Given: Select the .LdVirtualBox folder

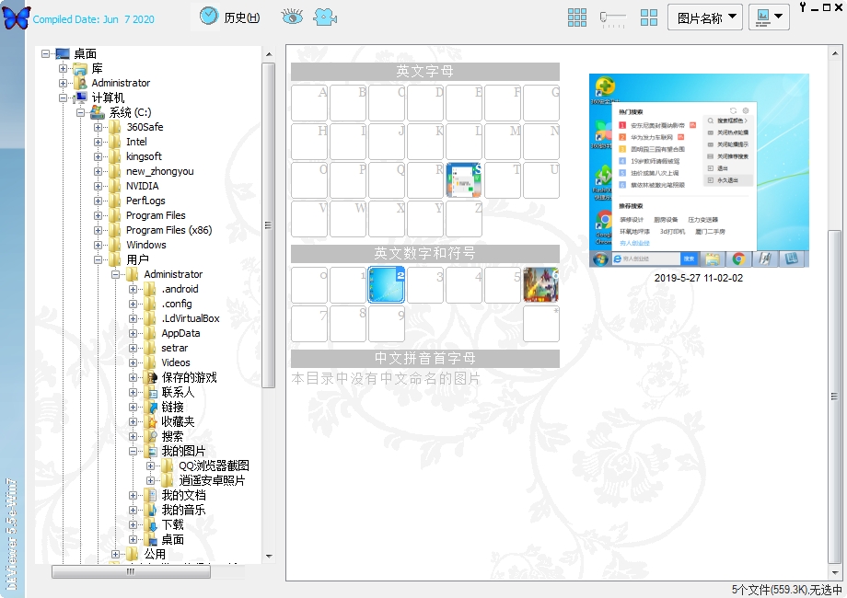Looking at the screenshot, I should (x=191, y=318).
